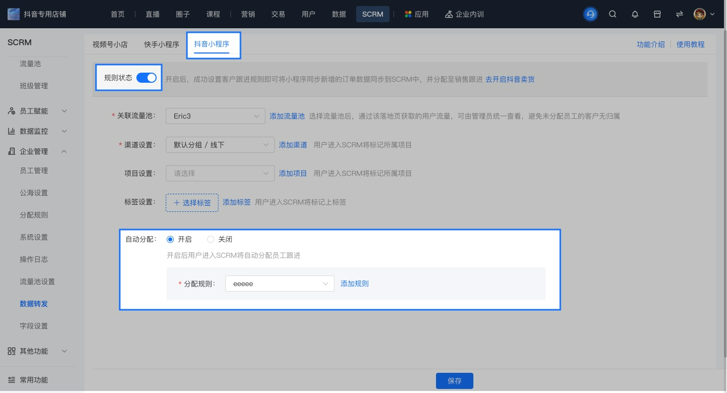Open the 关联流量池 Eric3 dropdown
The height and width of the screenshot is (393, 727).
tap(215, 116)
